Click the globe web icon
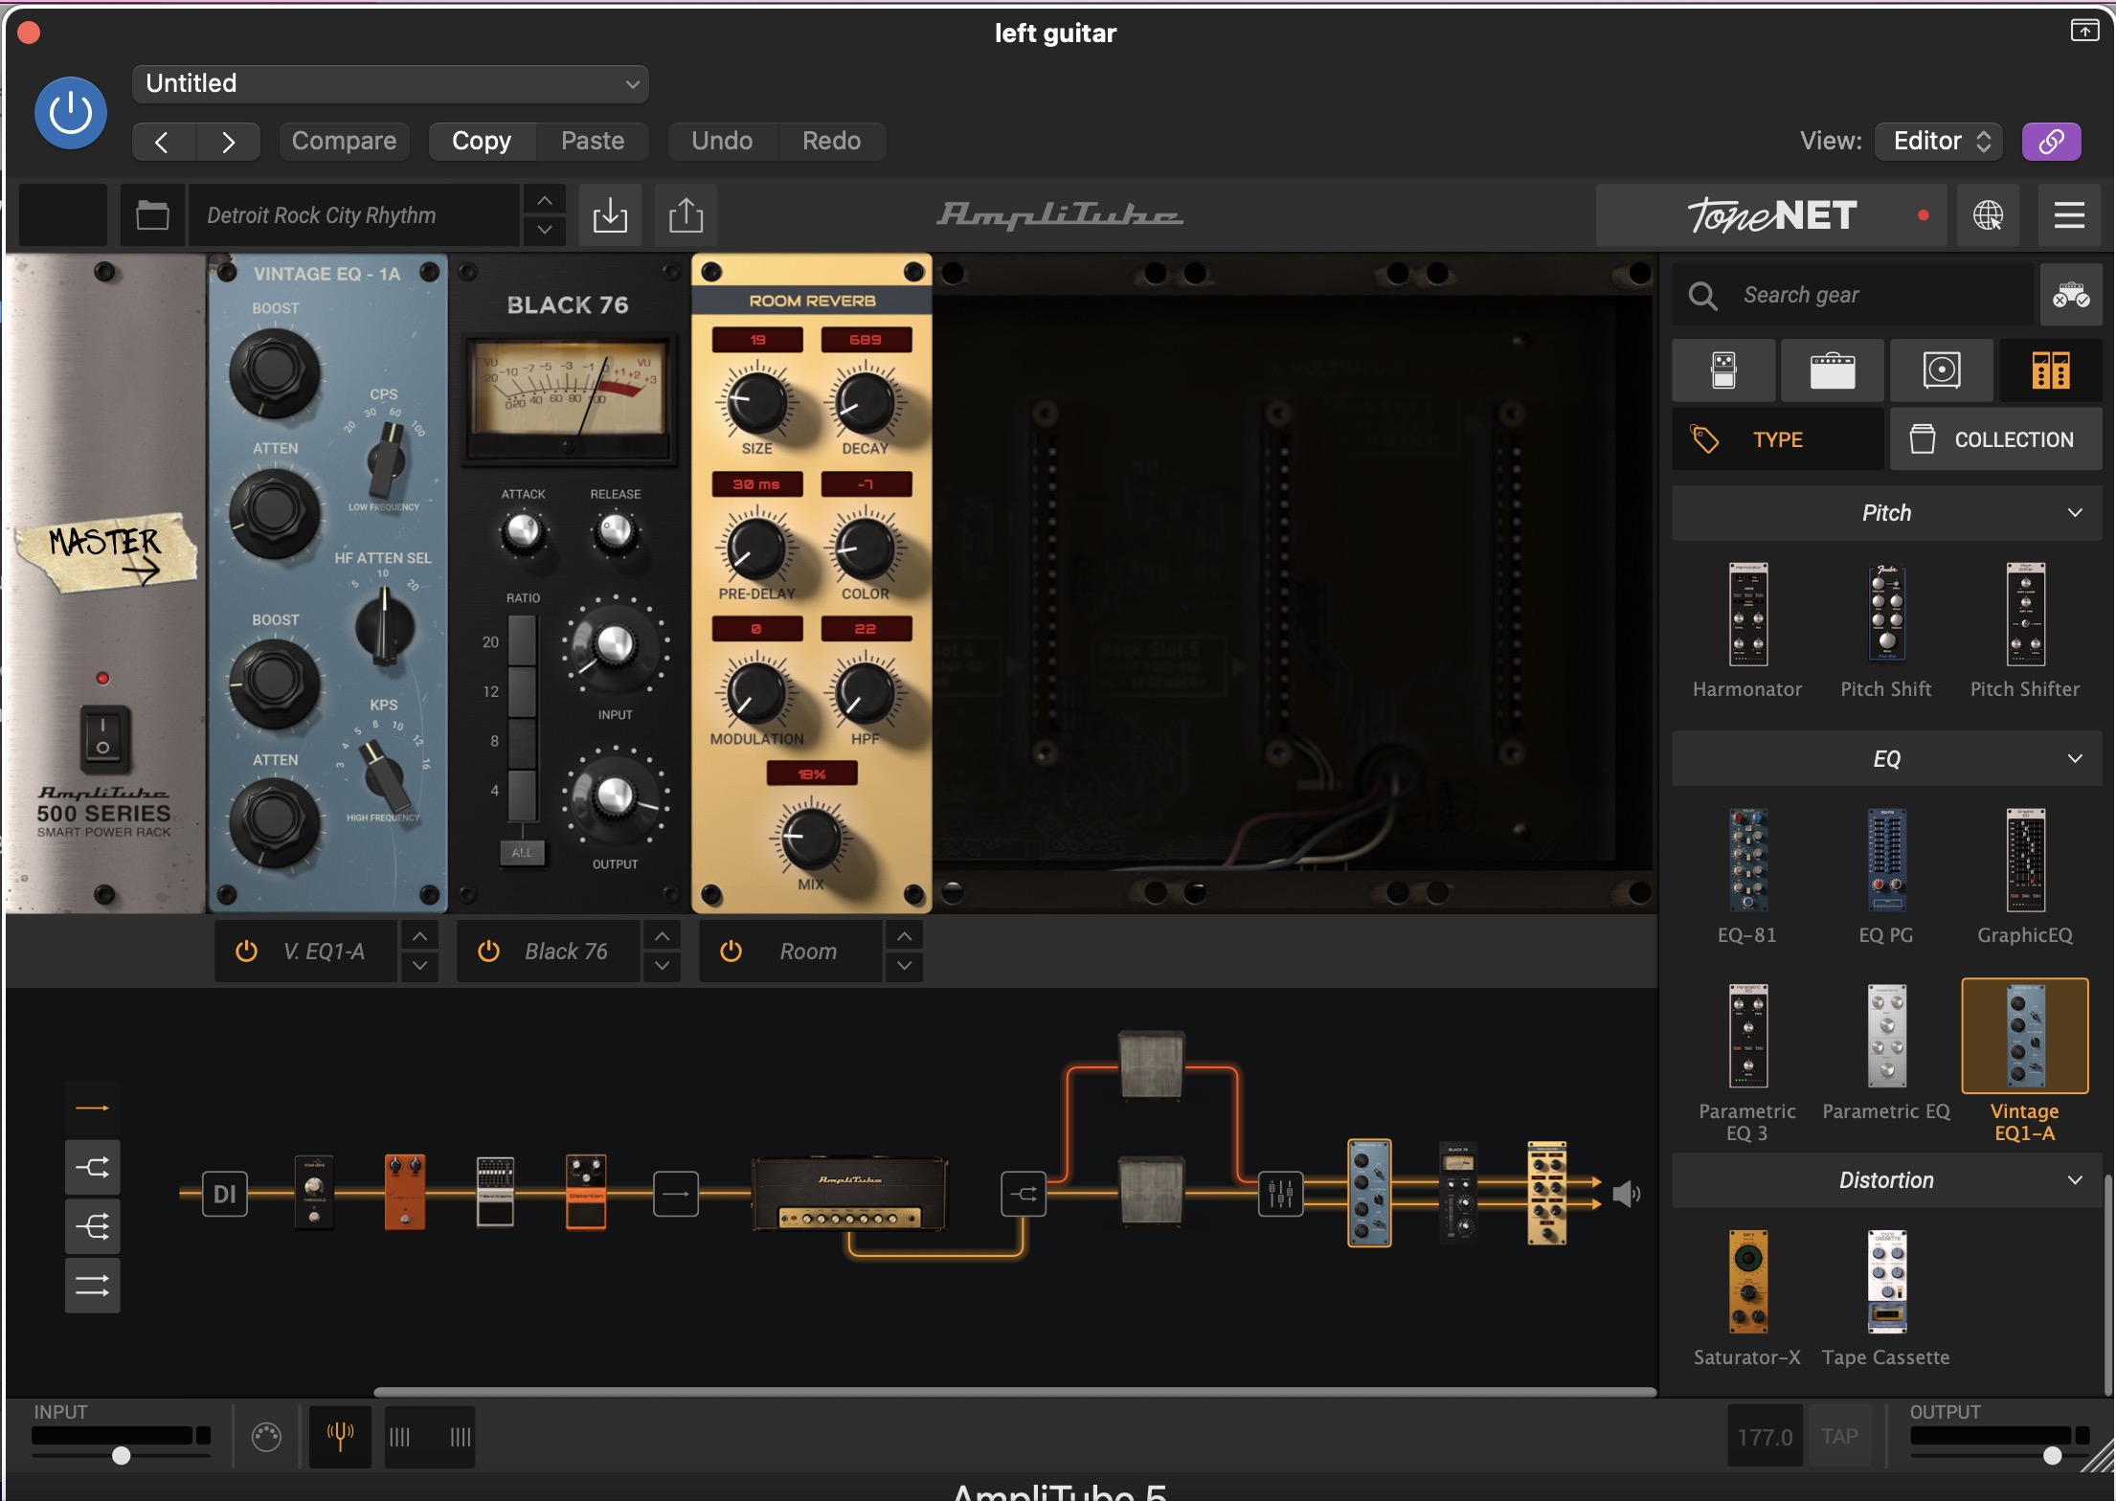Viewport: 2116px width, 1501px height. pyautogui.click(x=1988, y=214)
